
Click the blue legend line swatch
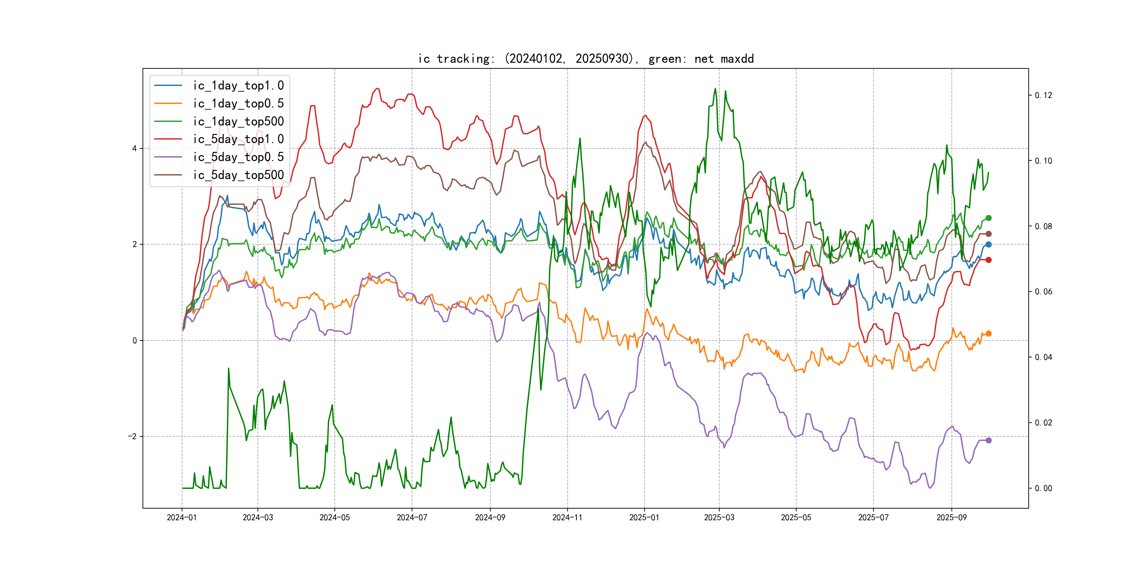click(x=168, y=86)
